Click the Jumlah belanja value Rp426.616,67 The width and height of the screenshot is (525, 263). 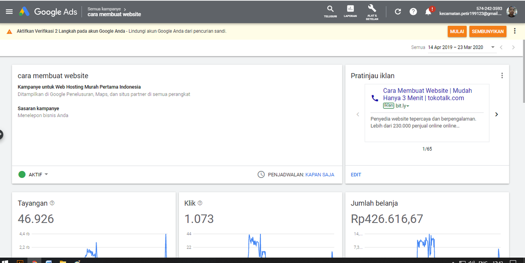(387, 219)
